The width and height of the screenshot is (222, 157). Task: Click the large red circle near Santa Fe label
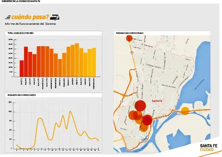point(140,106)
